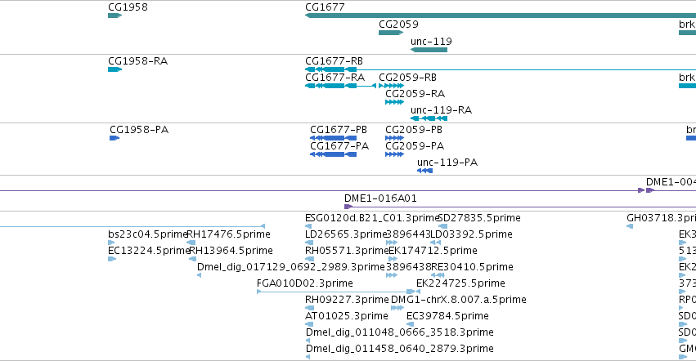Select the CG2059-PA protein arrows
The image size is (696, 361).
pyautogui.click(x=394, y=154)
